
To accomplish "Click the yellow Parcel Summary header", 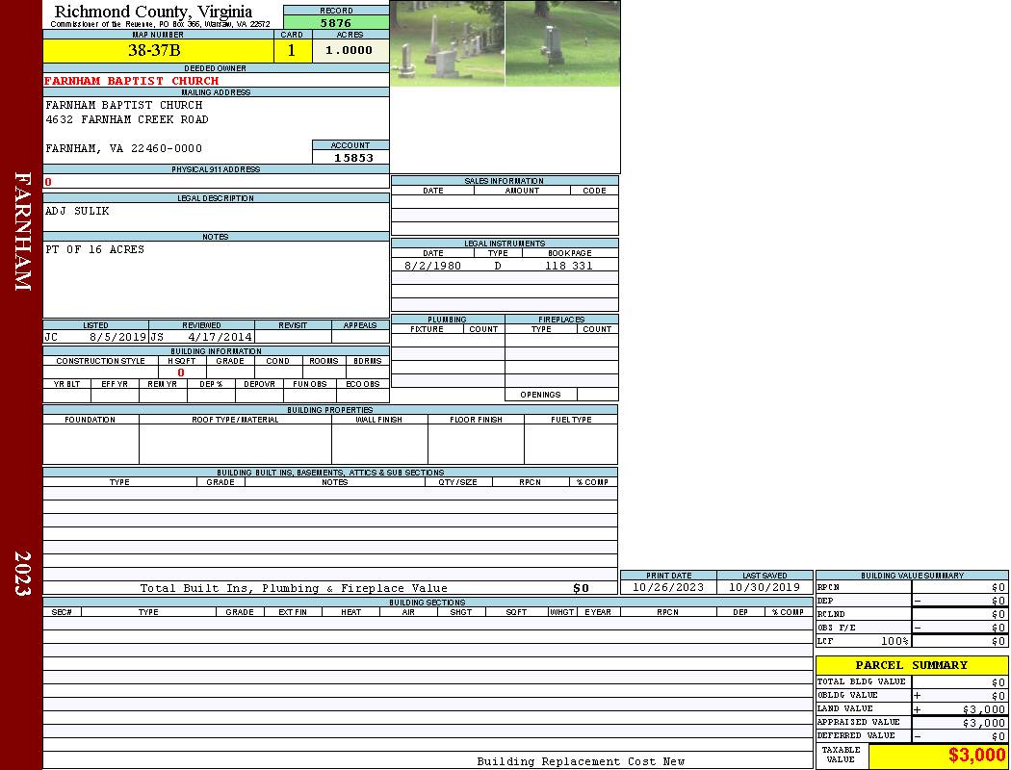I will (x=911, y=665).
